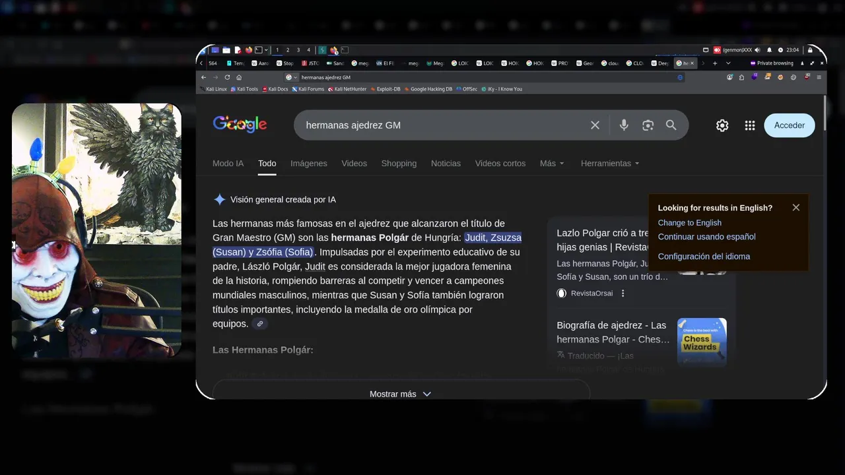
Task: Copy link icon after AI overview paragraph
Action: click(x=260, y=324)
